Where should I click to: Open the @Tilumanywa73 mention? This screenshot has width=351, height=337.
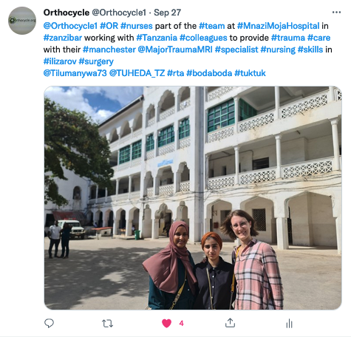pos(75,73)
